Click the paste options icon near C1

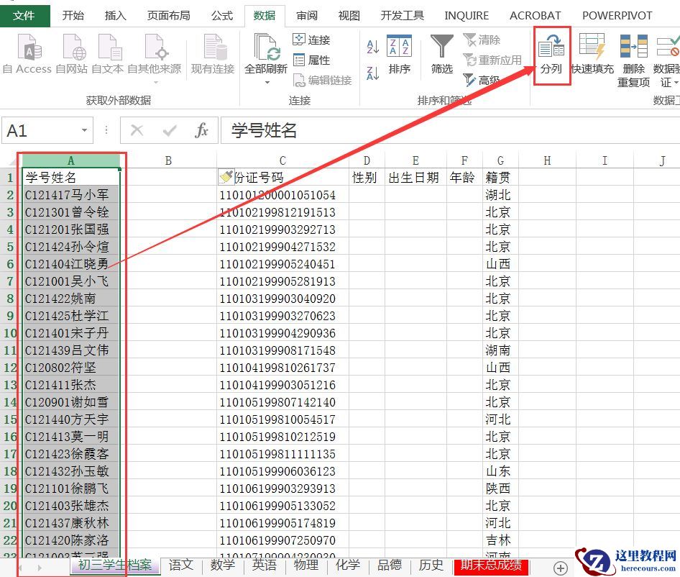[x=226, y=177]
